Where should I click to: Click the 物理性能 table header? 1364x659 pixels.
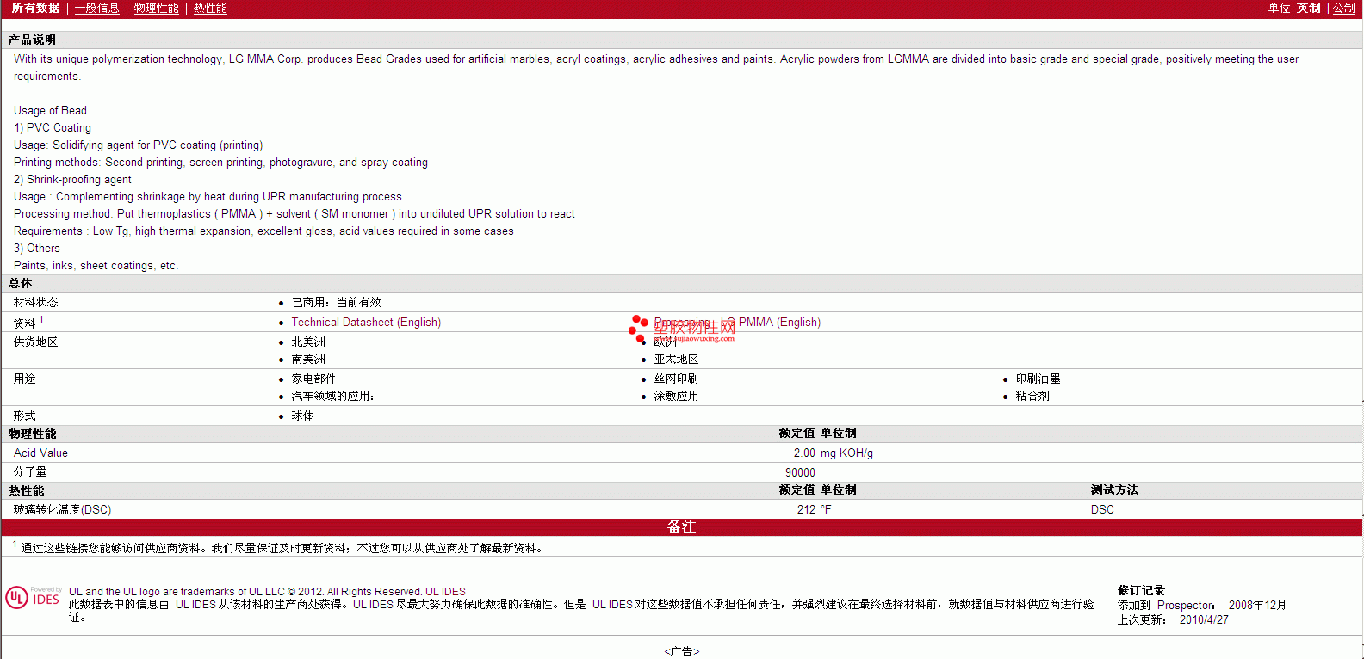pyautogui.click(x=33, y=434)
